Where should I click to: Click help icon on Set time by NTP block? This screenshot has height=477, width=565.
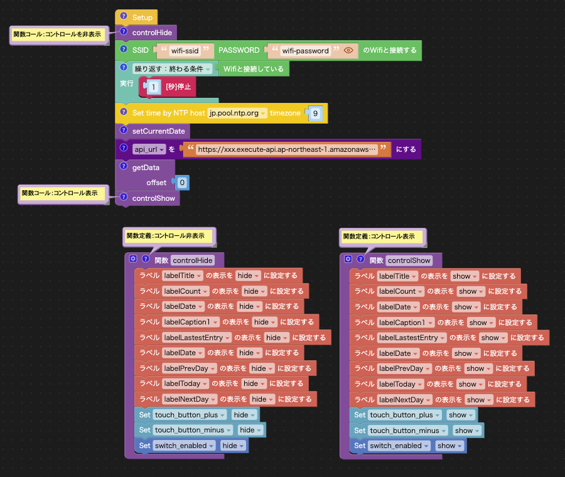tap(124, 112)
